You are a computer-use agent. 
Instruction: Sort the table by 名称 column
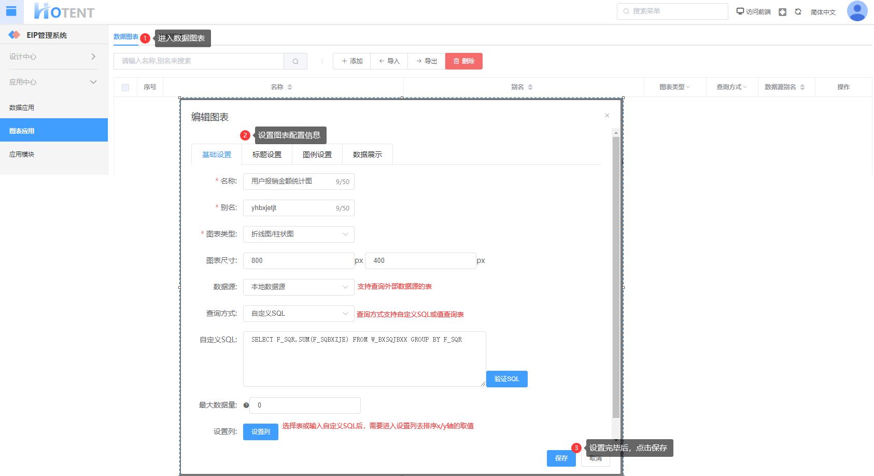(x=289, y=87)
